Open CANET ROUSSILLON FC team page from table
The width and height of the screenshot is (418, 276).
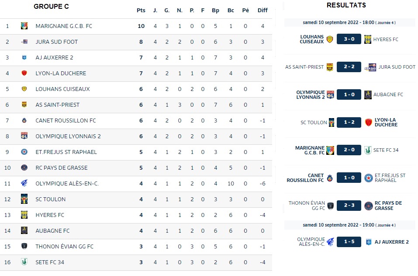(x=66, y=121)
